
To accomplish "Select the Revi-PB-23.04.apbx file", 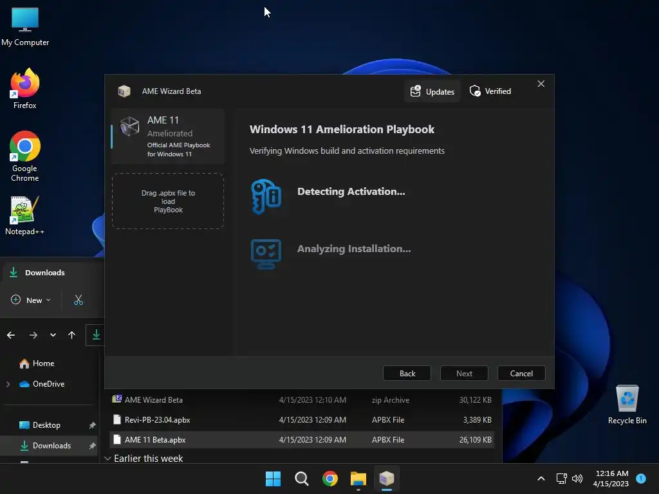I will 302,419.
